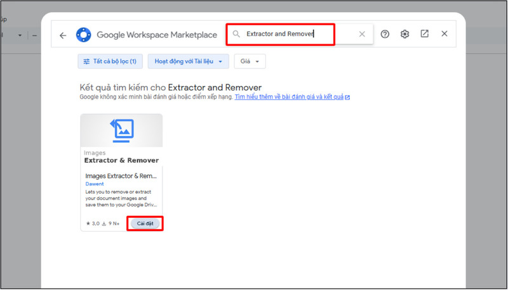Click the Google Workspace Marketplace logo
The width and height of the screenshot is (508, 290).
point(83,35)
